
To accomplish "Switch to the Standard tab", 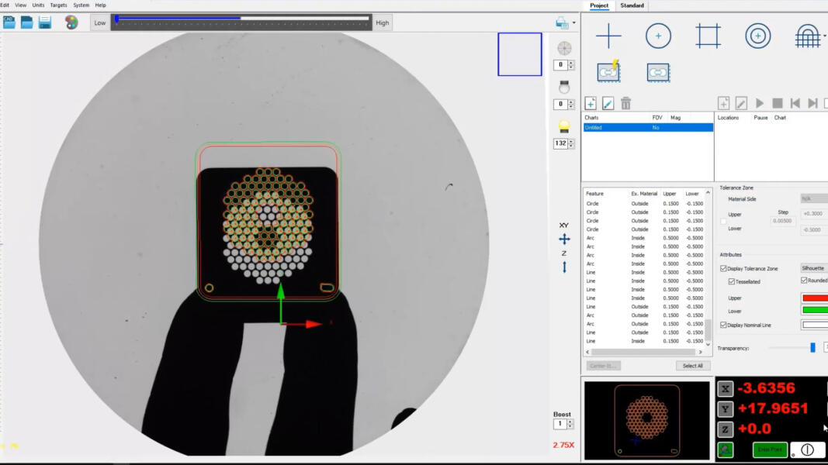I will coord(632,5).
